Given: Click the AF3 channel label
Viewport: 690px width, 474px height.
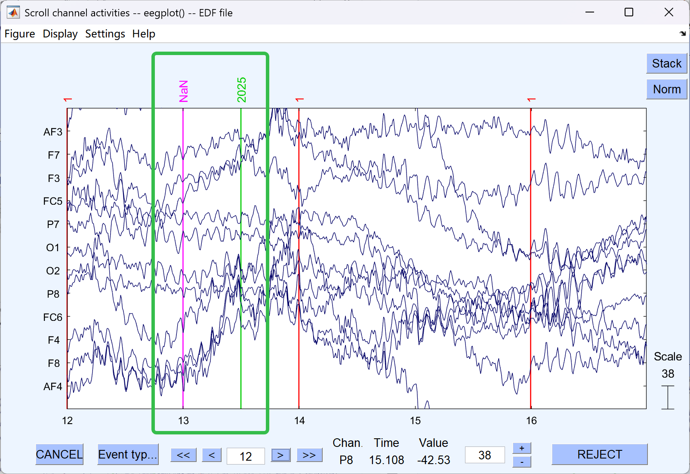Looking at the screenshot, I should click(x=53, y=132).
